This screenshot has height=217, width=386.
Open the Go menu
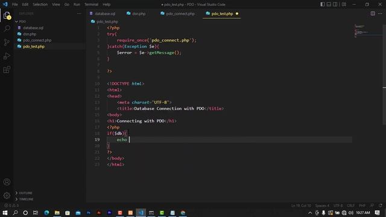67,4
